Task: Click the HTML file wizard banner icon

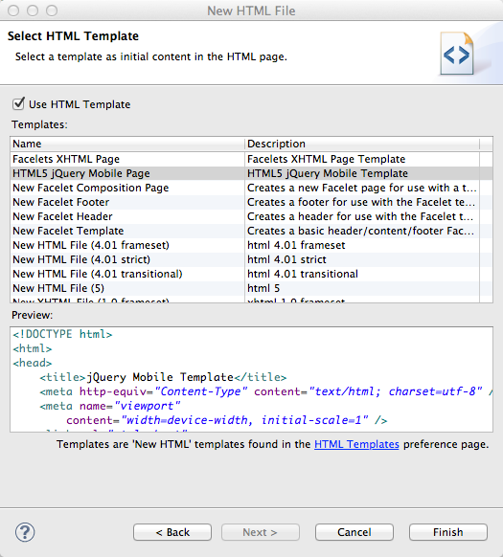Action: click(457, 54)
